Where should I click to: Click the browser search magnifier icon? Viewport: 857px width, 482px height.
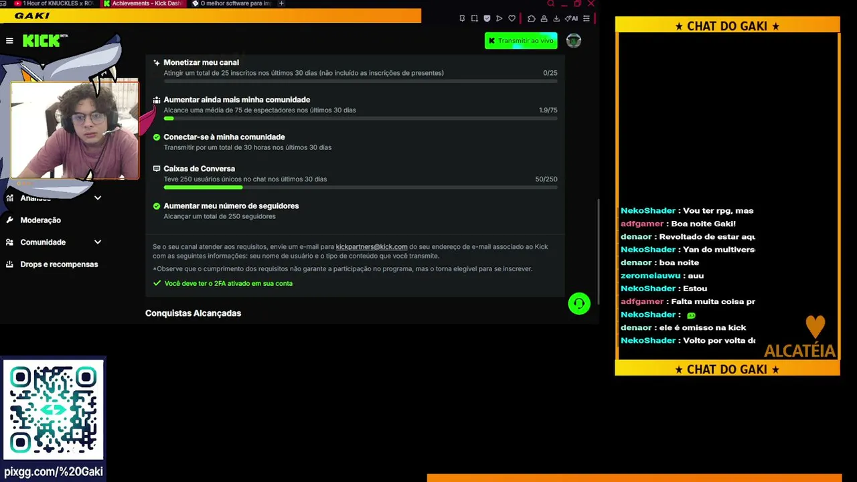[551, 3]
